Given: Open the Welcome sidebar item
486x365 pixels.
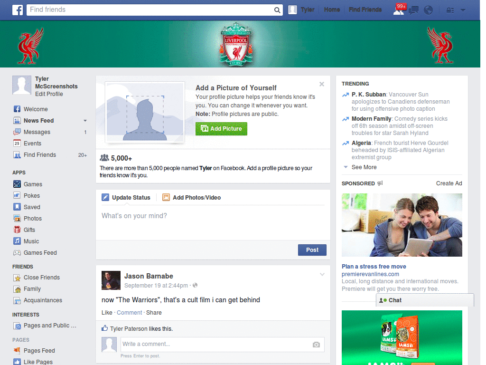Looking at the screenshot, I should tap(36, 109).
